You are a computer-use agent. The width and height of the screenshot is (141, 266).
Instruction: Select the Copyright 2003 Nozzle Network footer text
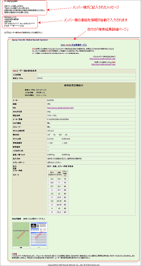pyautogui.click(x=74, y=265)
